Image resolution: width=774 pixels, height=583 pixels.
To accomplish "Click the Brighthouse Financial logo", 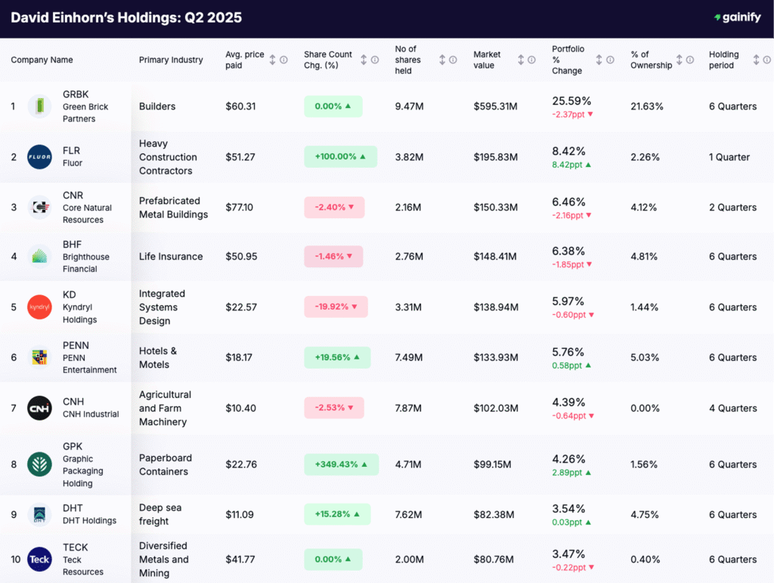I will (39, 257).
